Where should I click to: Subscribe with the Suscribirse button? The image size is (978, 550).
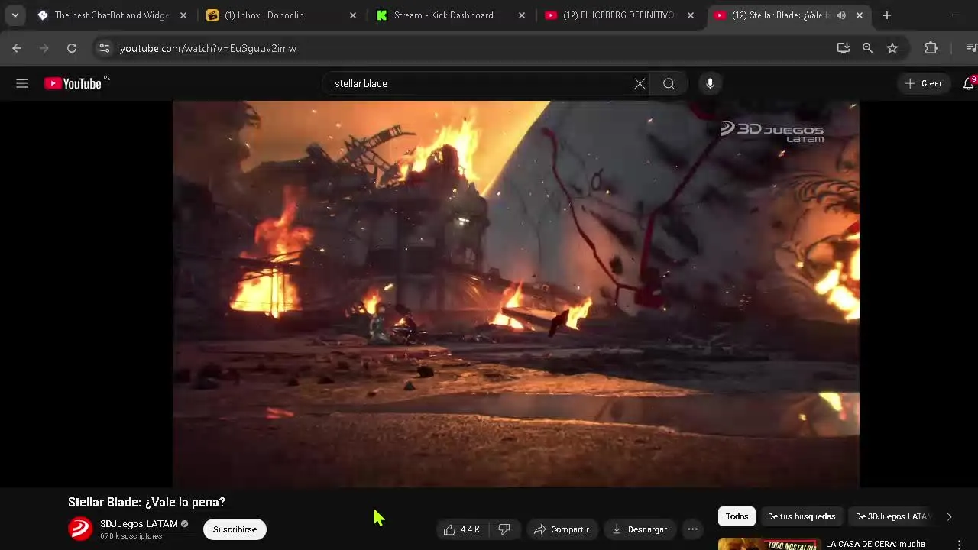(x=235, y=529)
